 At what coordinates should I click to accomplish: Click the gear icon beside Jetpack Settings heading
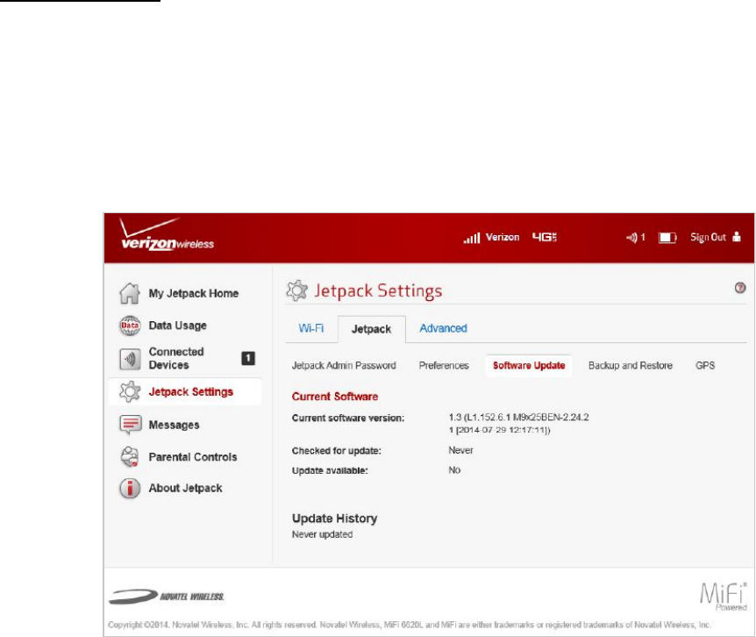[296, 290]
